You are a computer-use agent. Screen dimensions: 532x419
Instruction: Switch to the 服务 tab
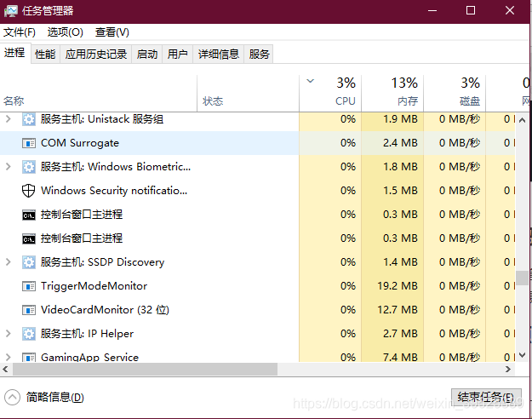[259, 54]
